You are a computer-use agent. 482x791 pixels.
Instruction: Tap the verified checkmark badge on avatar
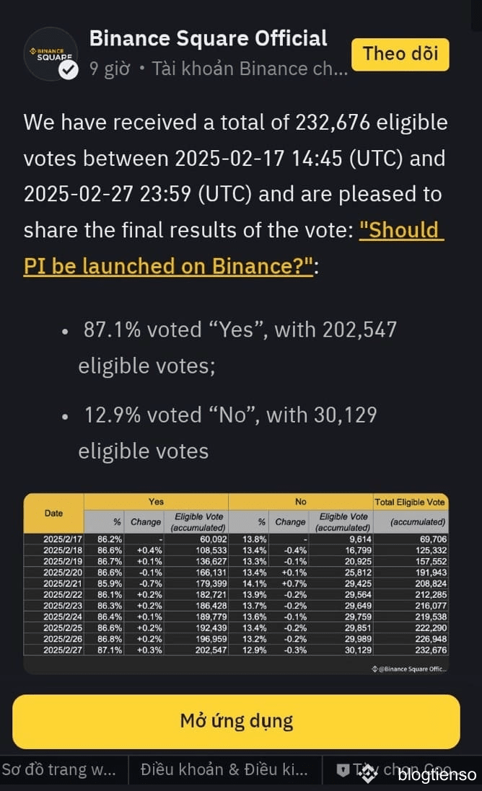(x=69, y=70)
